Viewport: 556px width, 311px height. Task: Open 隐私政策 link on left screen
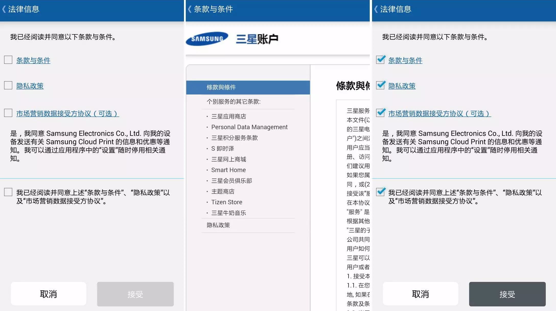(30, 86)
